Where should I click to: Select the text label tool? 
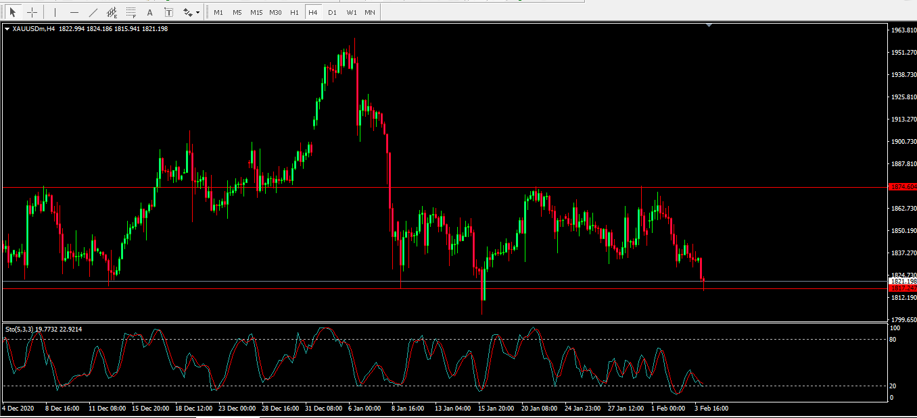pos(169,12)
